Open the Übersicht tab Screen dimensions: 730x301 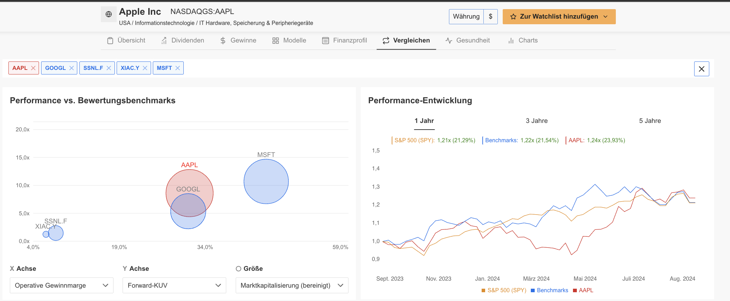(126, 40)
